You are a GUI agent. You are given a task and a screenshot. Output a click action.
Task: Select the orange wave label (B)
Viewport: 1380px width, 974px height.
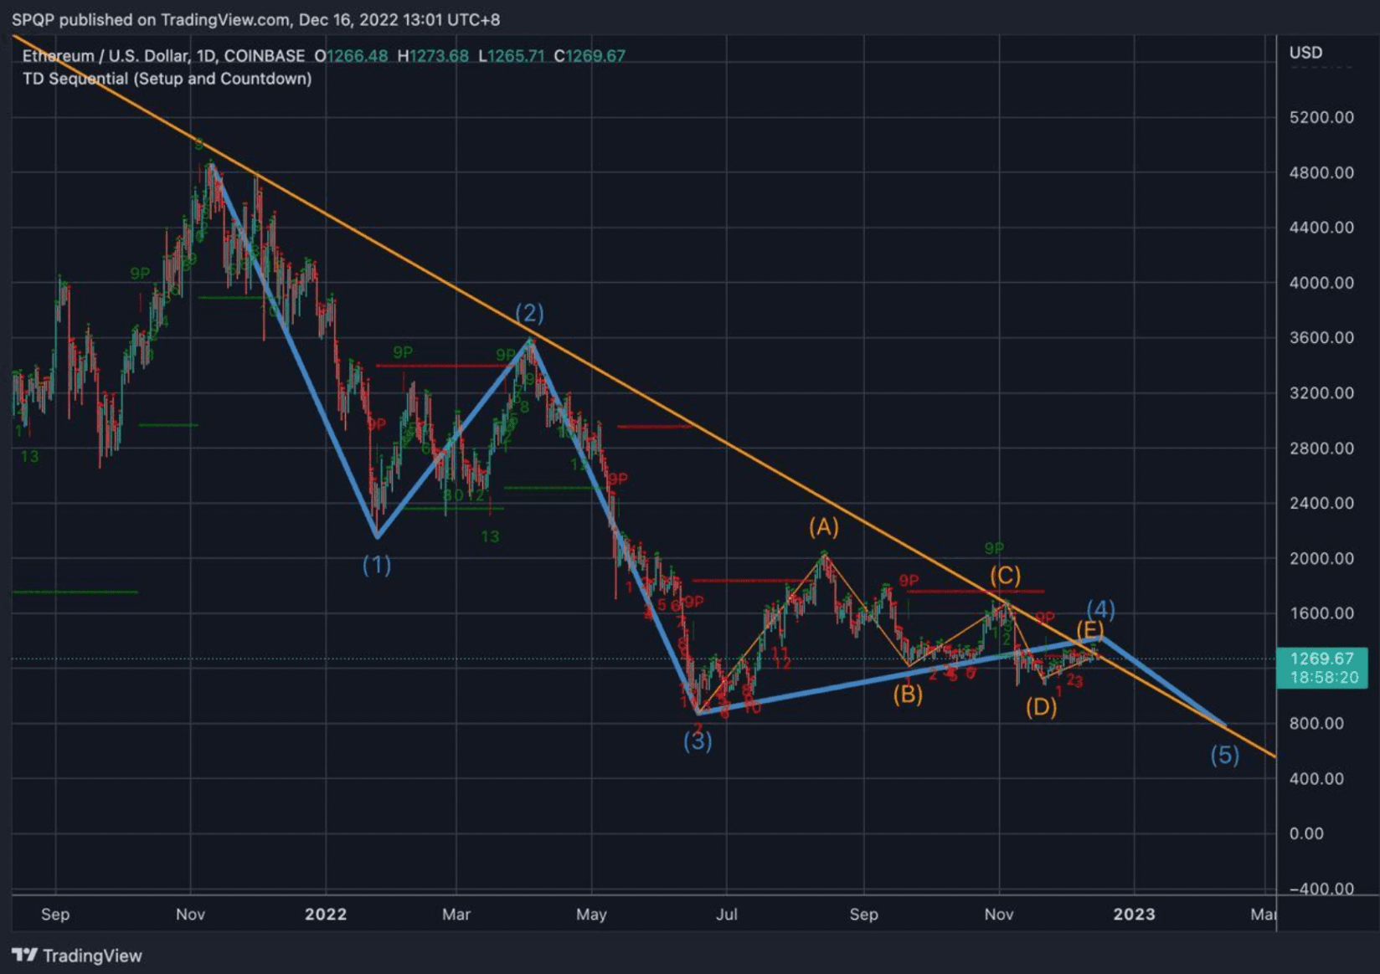point(908,695)
